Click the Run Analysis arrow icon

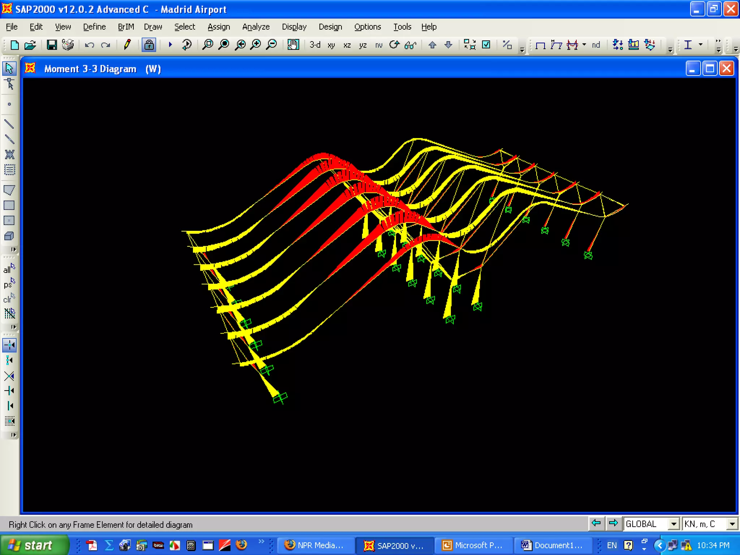[170, 45]
